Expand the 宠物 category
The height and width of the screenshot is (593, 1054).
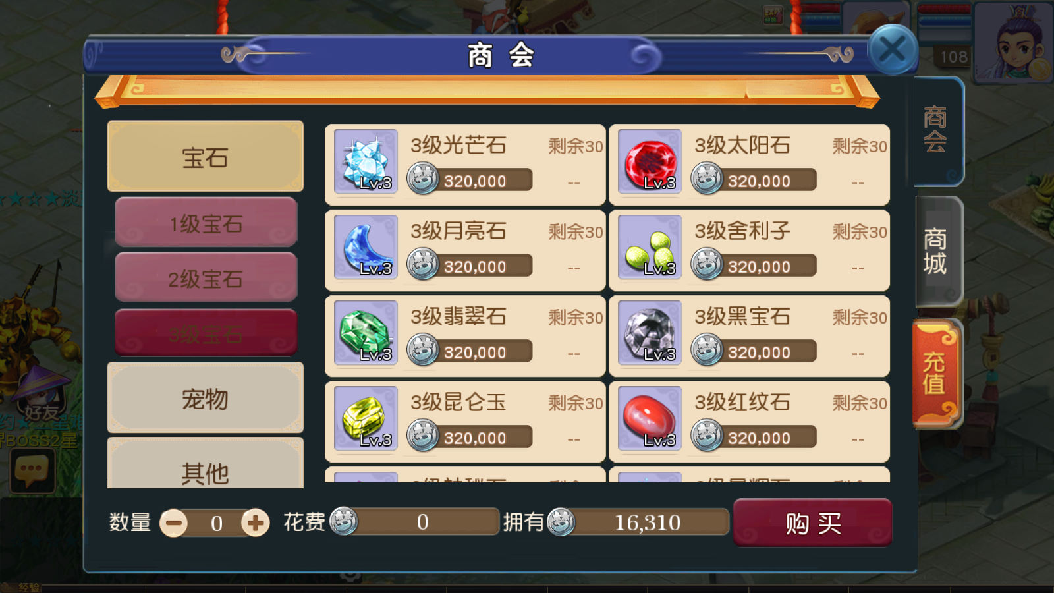point(206,398)
